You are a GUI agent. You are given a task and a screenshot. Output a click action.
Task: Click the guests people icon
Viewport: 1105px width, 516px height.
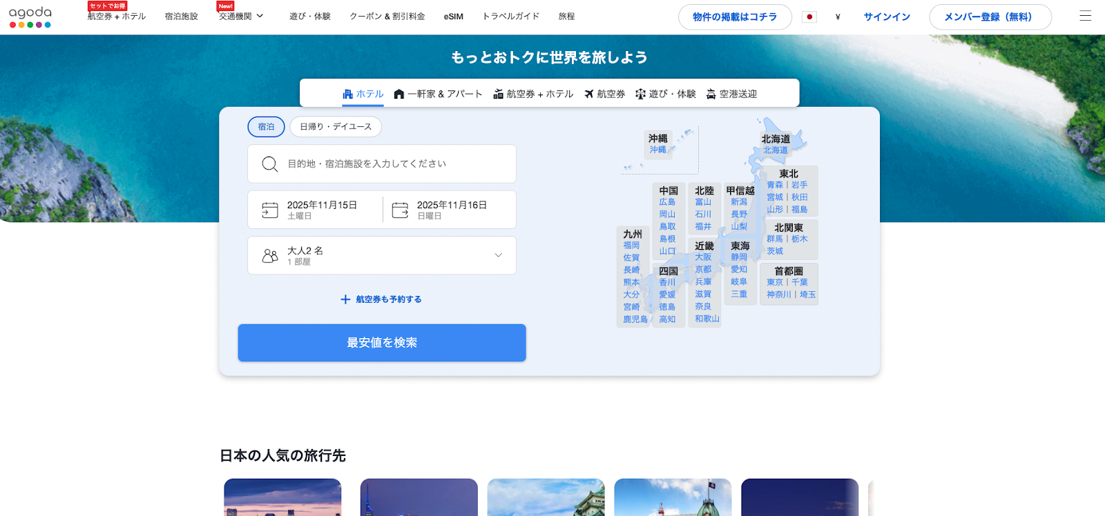270,256
